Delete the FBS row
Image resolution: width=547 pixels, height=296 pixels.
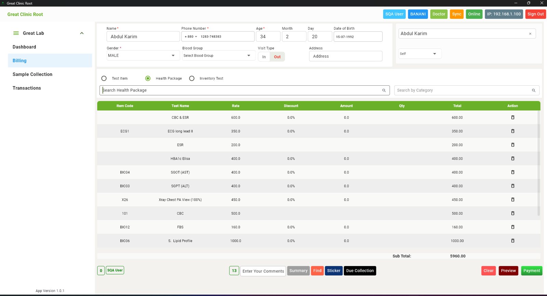512,227
